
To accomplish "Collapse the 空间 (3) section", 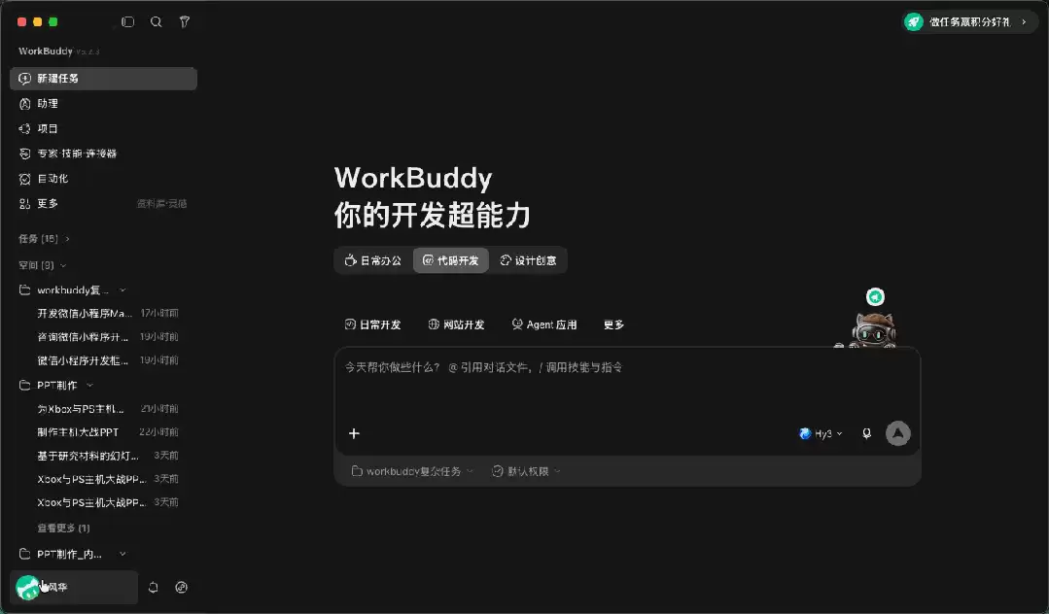I will pos(42,265).
